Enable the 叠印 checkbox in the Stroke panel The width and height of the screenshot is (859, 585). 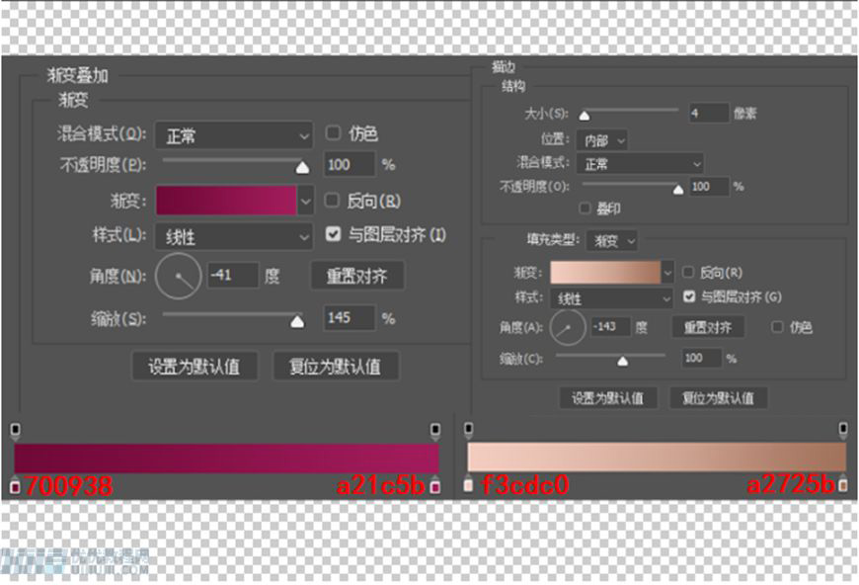click(582, 208)
